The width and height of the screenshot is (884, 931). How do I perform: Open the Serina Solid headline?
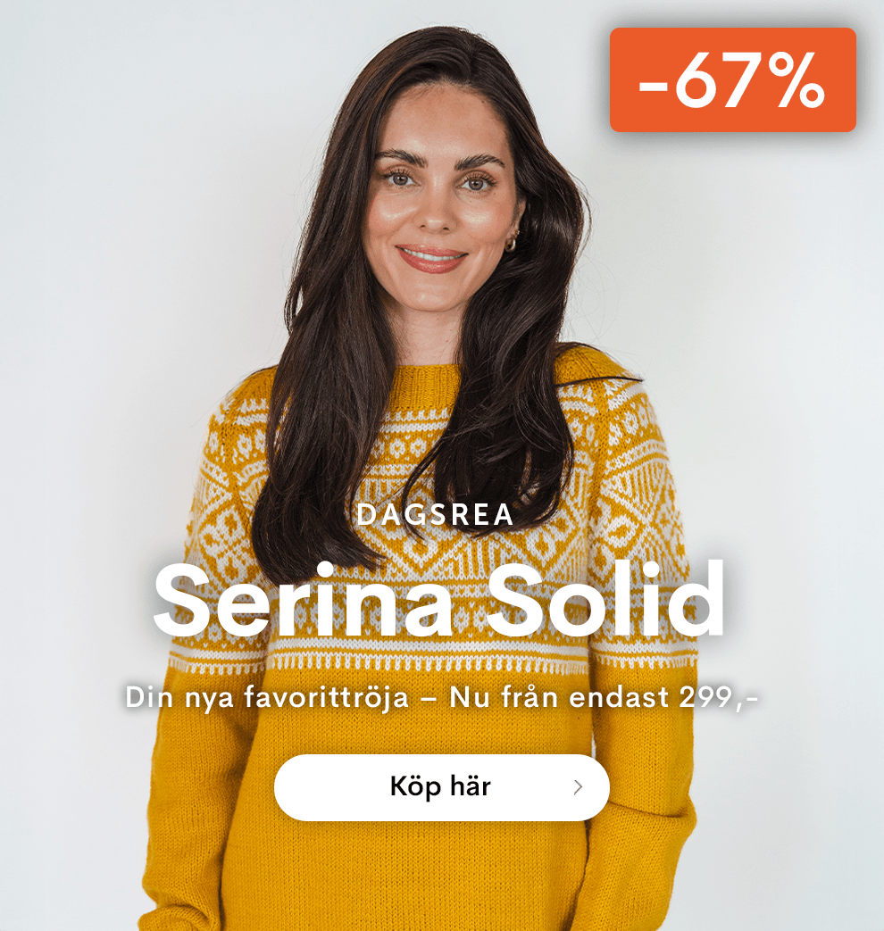click(x=439, y=598)
